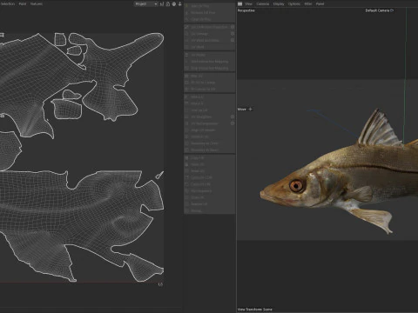This screenshot has height=313, width=418.
Task: Open the View menu of 3D viewport
Action: (x=248, y=3)
